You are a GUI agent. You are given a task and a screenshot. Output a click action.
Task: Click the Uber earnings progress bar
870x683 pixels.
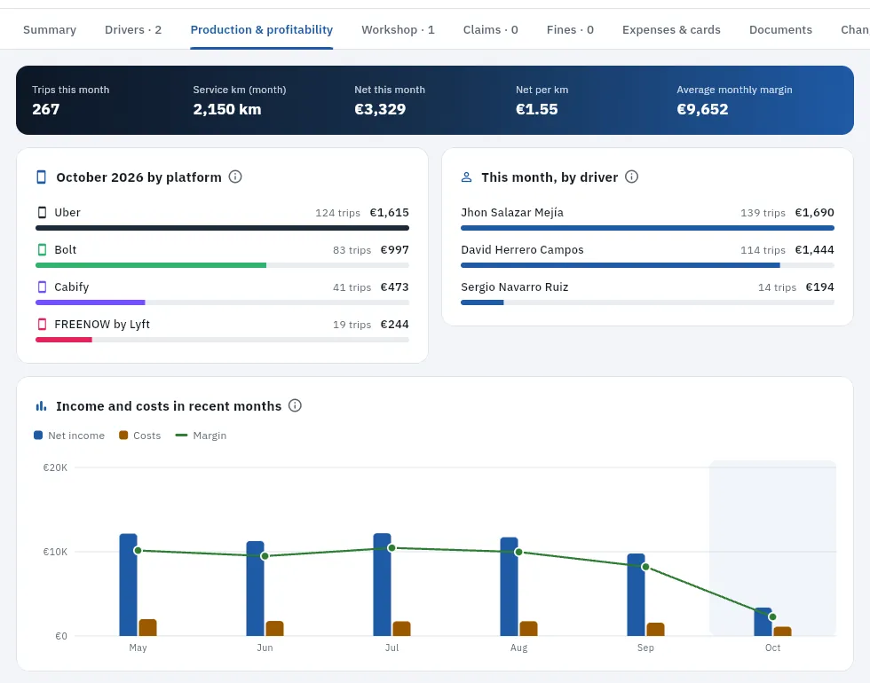(x=223, y=228)
